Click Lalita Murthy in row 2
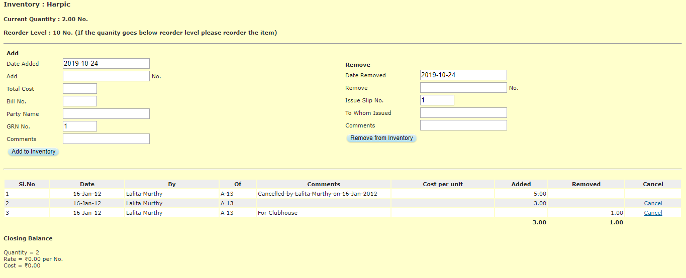Viewport: 686px width, 278px height. [144, 203]
